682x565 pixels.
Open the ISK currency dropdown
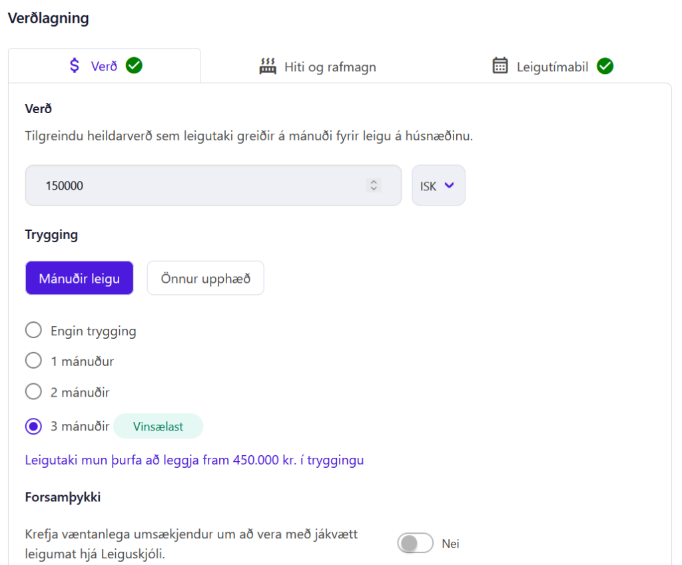438,186
